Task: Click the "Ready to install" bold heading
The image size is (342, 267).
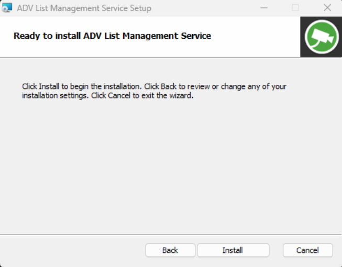Action: click(112, 36)
